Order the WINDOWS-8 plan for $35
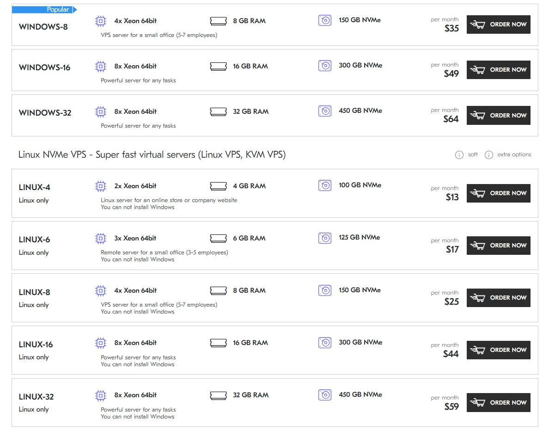 click(498, 25)
